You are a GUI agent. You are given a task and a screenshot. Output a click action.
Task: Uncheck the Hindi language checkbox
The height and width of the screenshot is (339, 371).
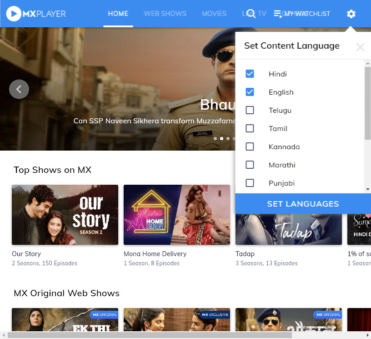click(250, 74)
